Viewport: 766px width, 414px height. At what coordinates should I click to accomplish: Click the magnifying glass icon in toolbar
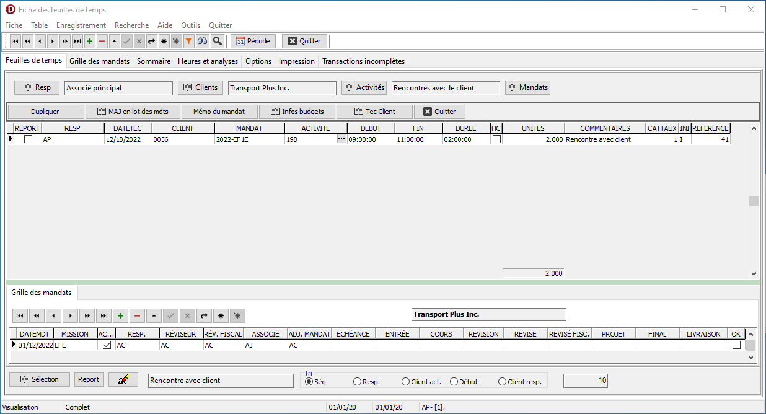[x=217, y=41]
